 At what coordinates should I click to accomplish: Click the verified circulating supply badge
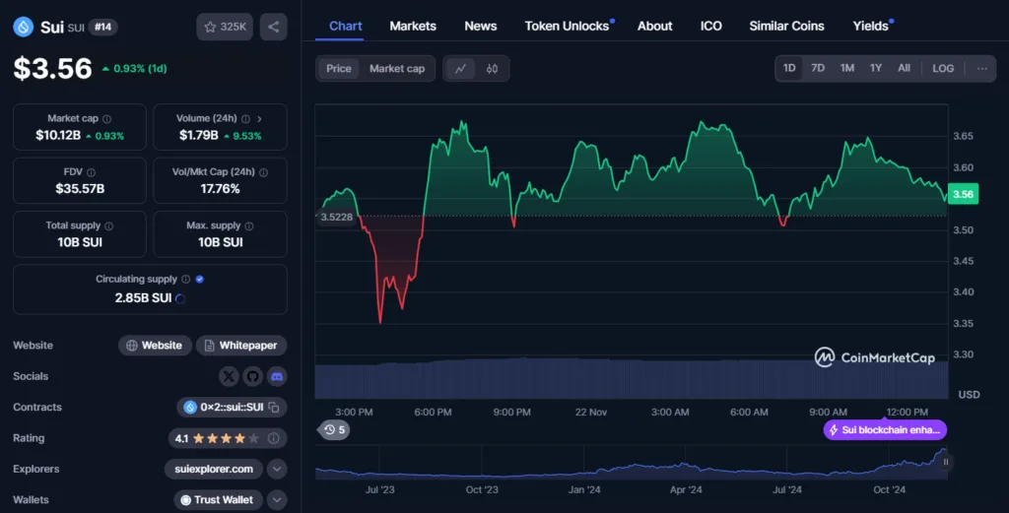199,279
